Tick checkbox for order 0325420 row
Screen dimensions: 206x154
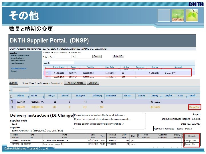(x=12, y=102)
